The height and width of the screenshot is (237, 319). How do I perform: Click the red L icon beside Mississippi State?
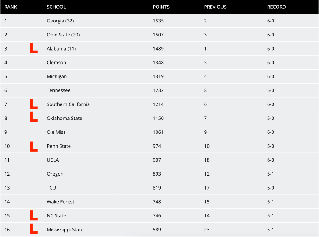pos(33,229)
